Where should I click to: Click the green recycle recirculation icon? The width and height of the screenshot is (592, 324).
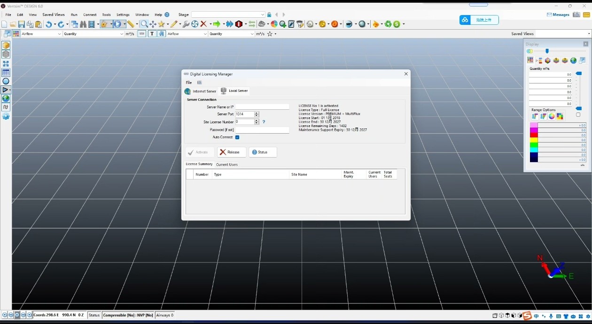point(388,24)
